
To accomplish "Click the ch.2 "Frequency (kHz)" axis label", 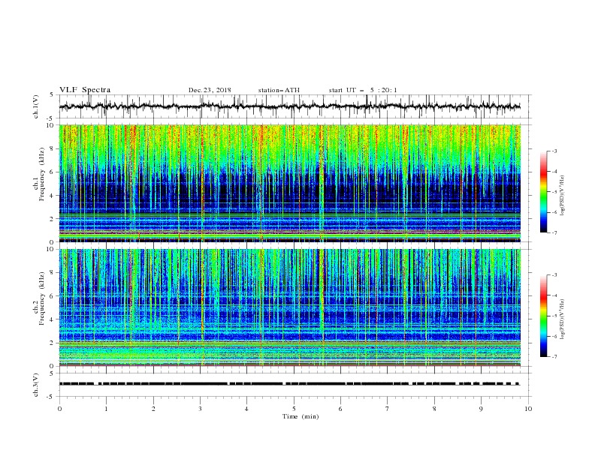I will 42,298.
